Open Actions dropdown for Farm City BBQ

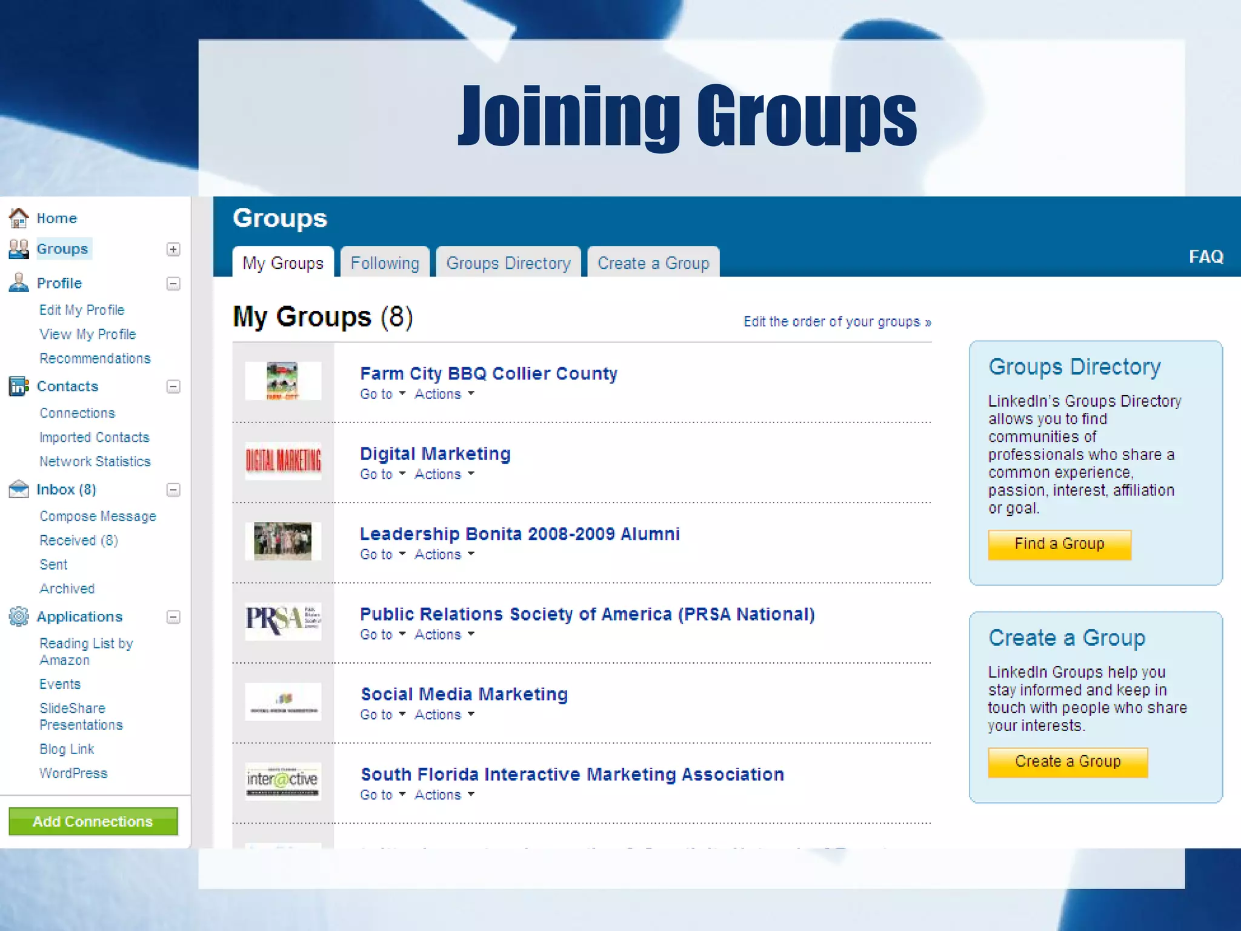(x=444, y=394)
